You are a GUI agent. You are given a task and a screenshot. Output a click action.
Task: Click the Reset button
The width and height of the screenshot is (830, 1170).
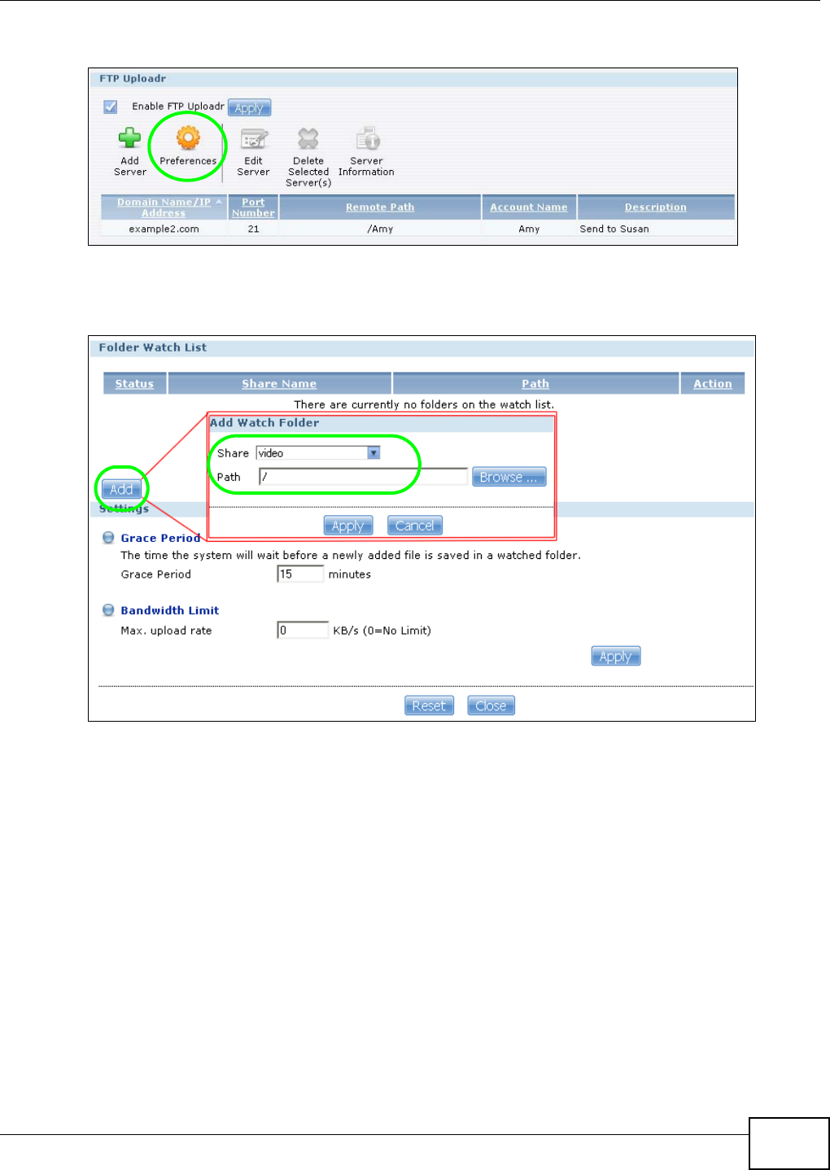(429, 705)
